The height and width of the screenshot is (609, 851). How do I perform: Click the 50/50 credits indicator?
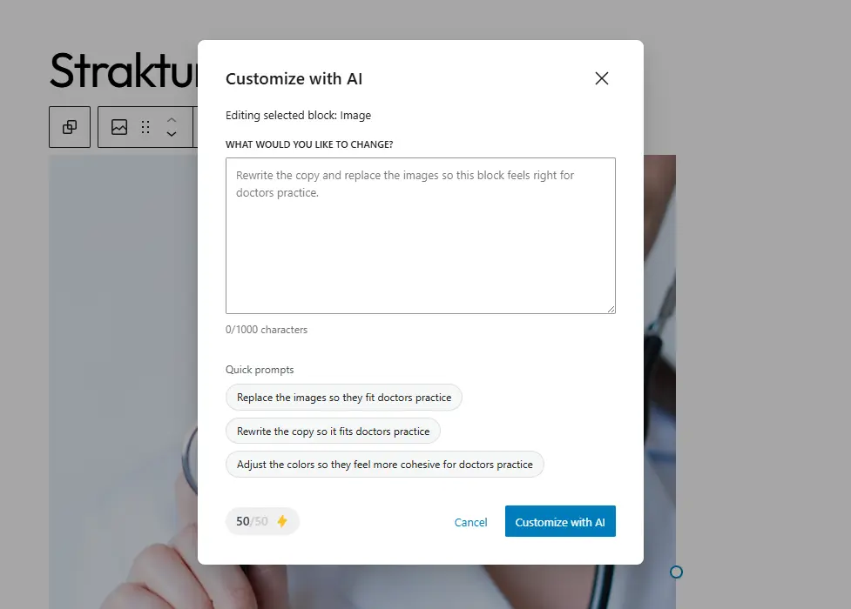point(253,520)
